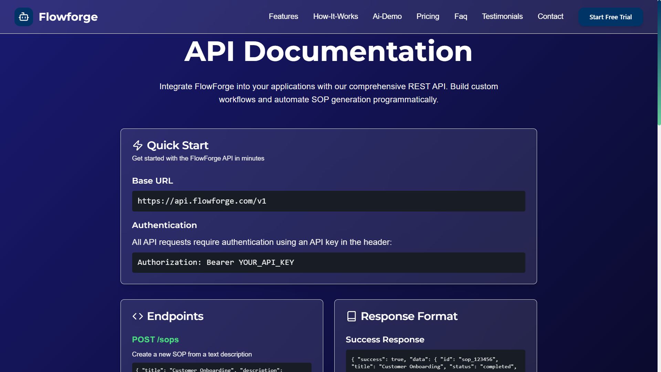This screenshot has width=661, height=372.
Task: Open the Faq nav link
Action: [461, 17]
